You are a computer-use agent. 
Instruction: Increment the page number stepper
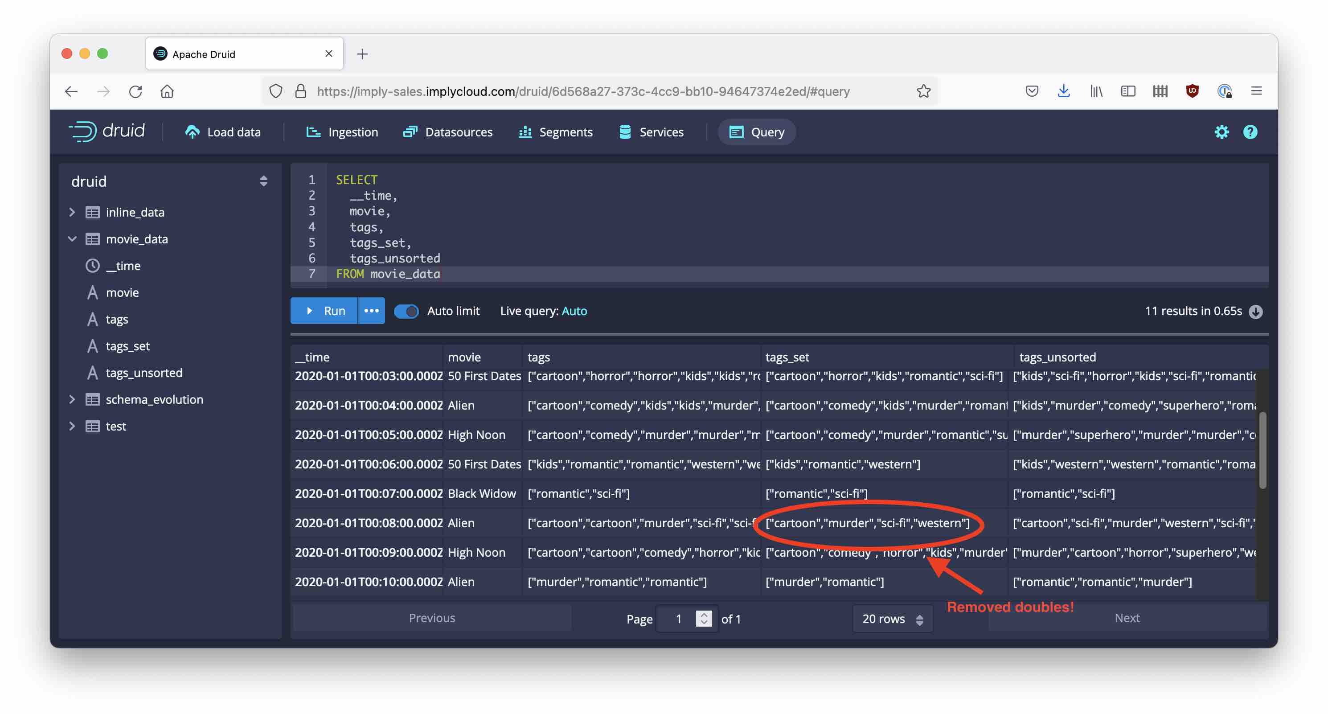point(703,615)
